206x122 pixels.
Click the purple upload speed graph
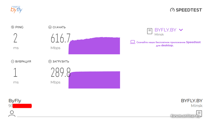point(94,80)
